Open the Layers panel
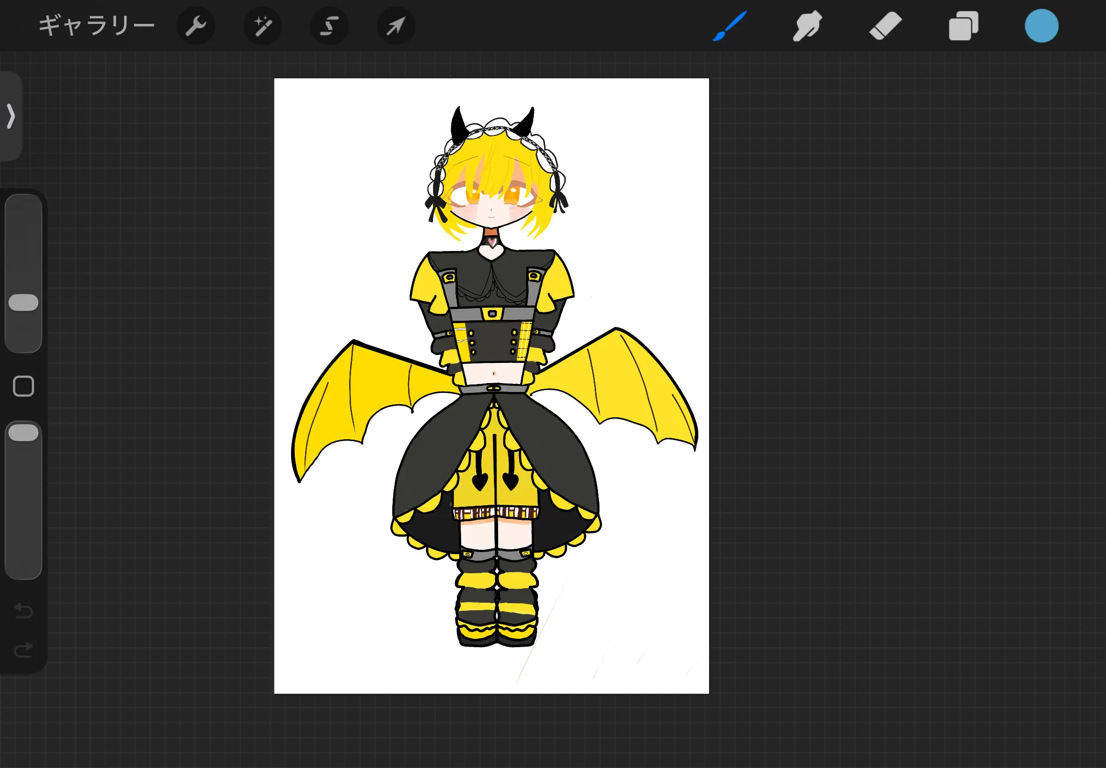The image size is (1106, 768). pos(964,26)
